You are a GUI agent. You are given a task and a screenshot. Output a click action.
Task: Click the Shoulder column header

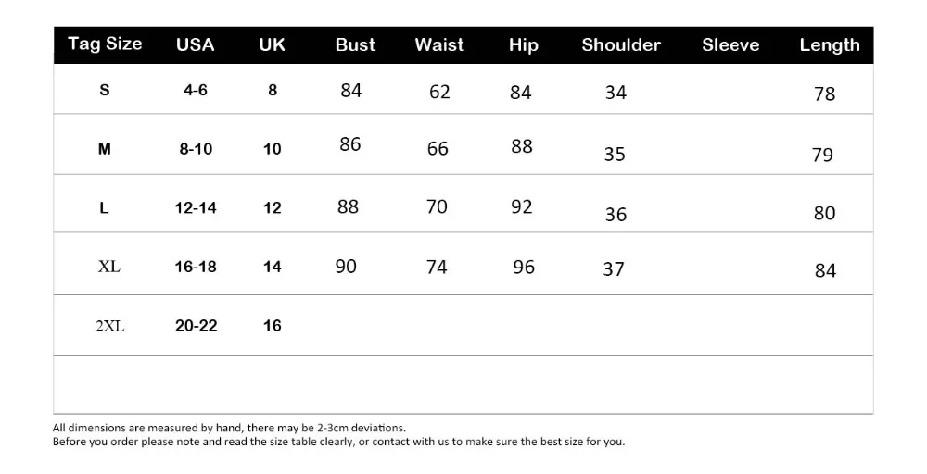click(621, 44)
